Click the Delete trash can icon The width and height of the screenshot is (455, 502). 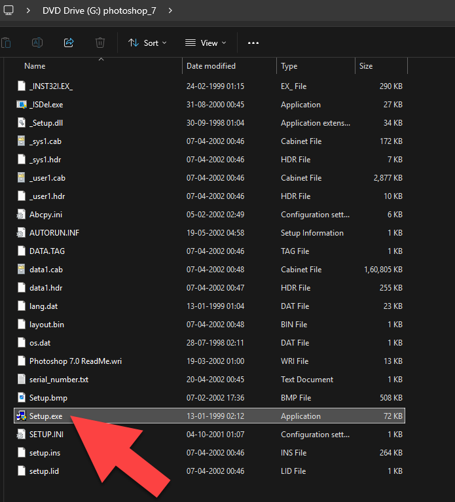click(100, 43)
